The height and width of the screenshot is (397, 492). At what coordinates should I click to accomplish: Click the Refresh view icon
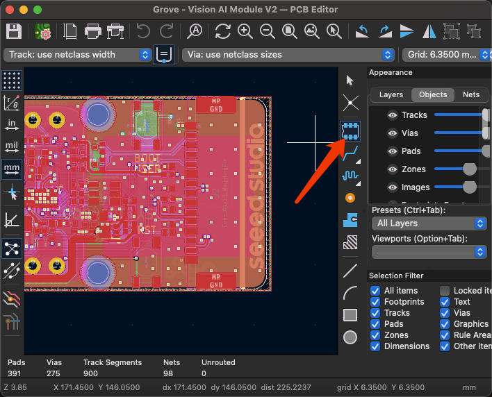click(223, 31)
